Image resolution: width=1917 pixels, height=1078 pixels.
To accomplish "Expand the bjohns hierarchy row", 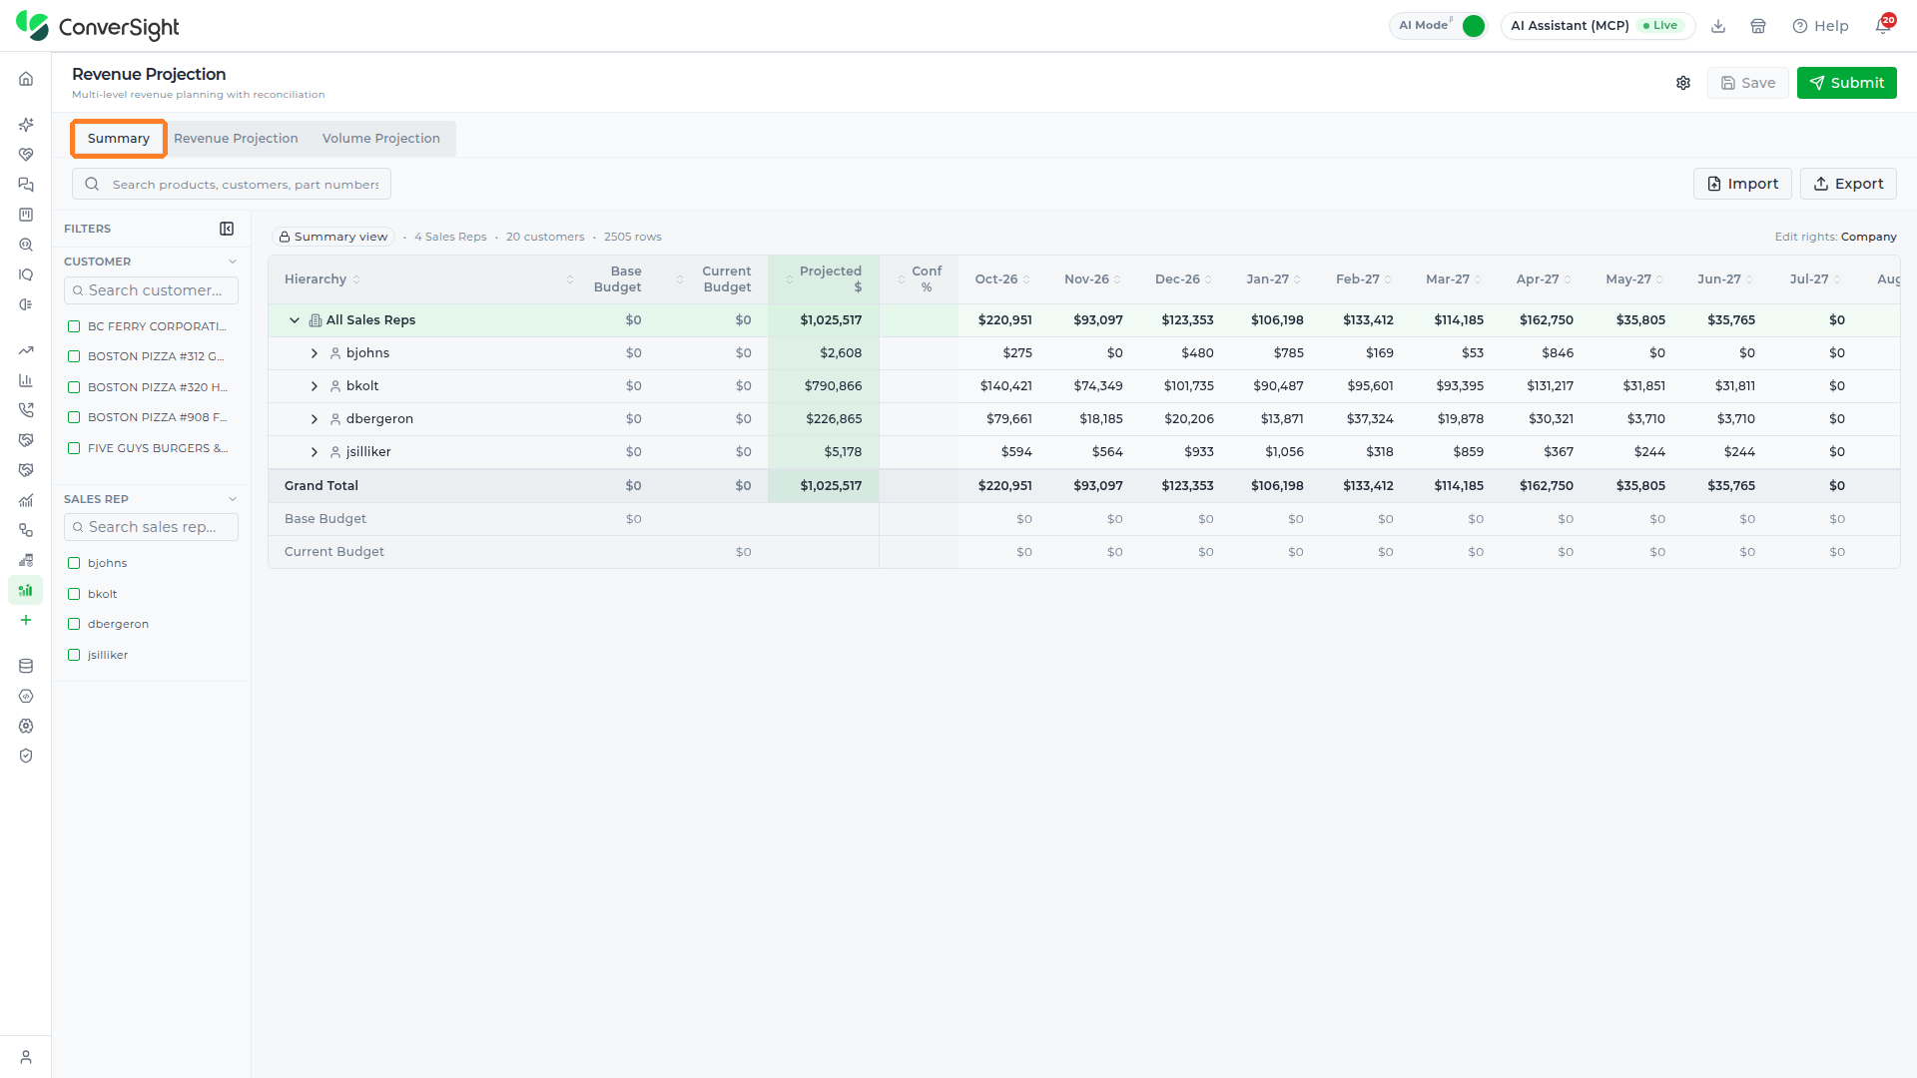I will [314, 353].
